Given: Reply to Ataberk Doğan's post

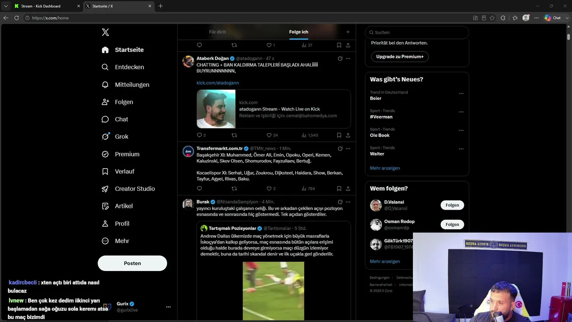Looking at the screenshot, I should tap(199, 135).
